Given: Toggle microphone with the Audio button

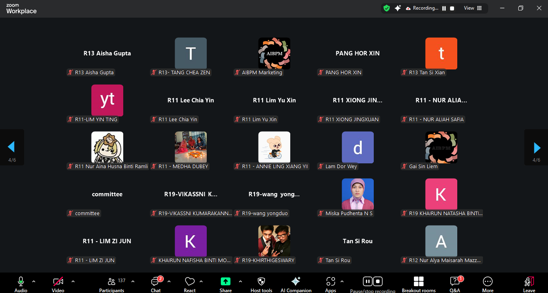Looking at the screenshot, I should point(21,284).
